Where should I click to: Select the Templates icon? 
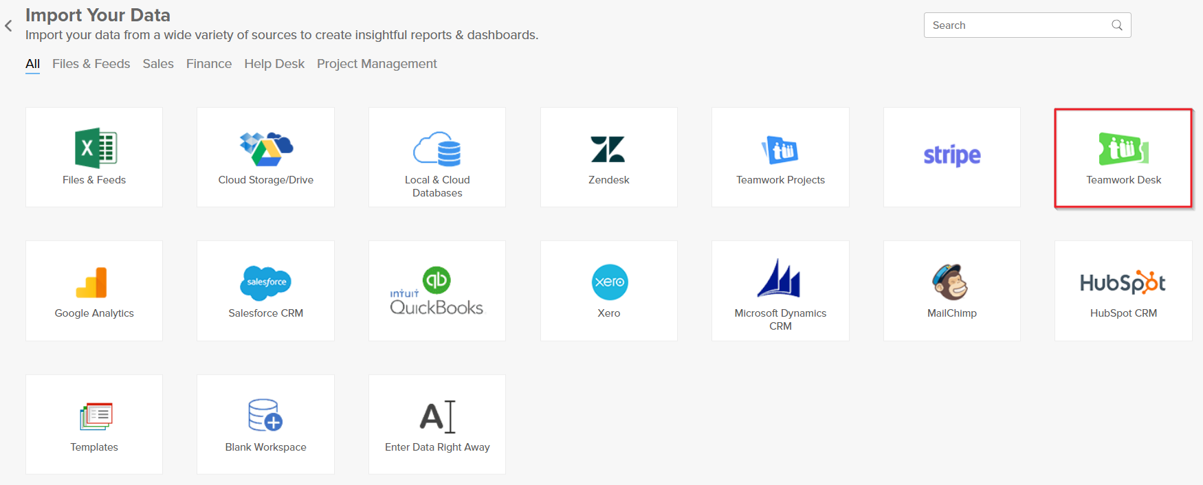96,416
